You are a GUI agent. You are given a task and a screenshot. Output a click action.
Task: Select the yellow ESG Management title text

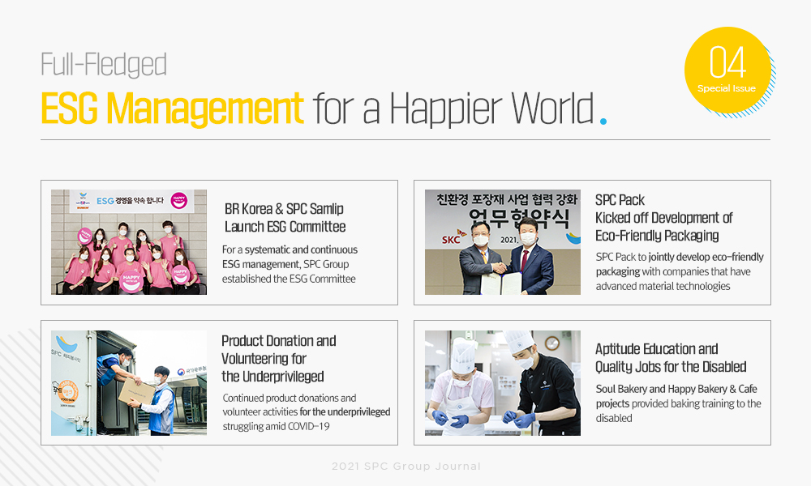point(172,109)
